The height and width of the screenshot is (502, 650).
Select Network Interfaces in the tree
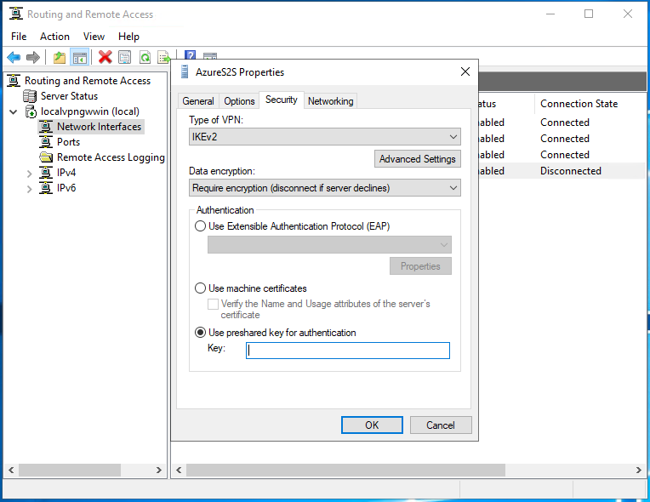[99, 127]
